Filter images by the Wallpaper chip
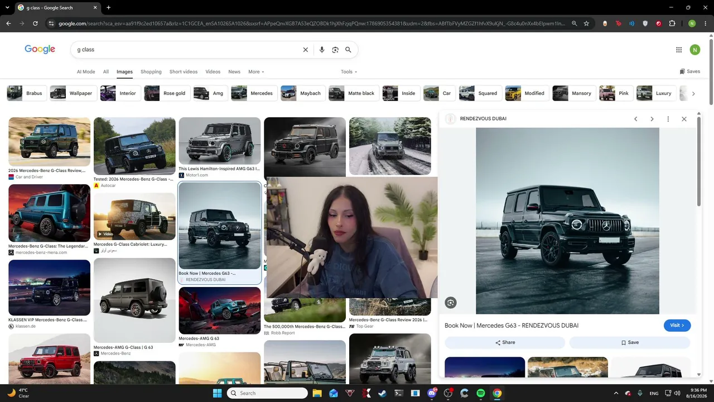Screen dimensions: 714x402 click(x=73, y=93)
